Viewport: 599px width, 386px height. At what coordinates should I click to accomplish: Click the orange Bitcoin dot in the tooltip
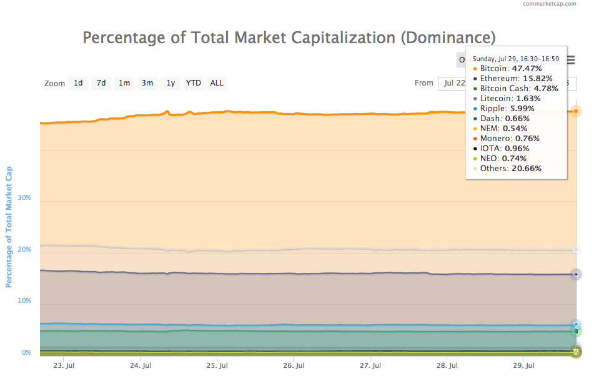click(x=475, y=68)
